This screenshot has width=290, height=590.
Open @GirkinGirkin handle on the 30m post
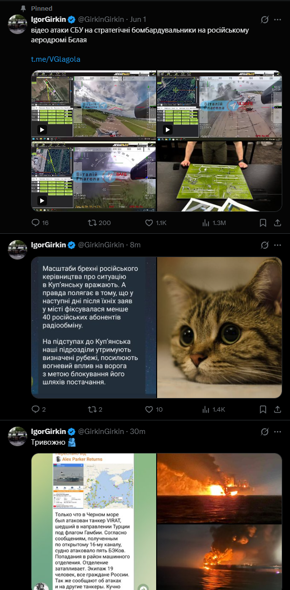point(102,431)
